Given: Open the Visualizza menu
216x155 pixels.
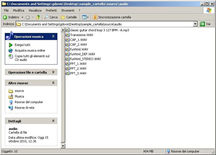Looking at the screenshot, I should tap(35, 10).
